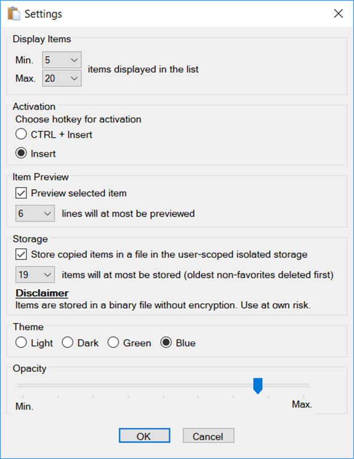Uncheck Store copied items in a file
354x459 pixels.
pos(21,254)
